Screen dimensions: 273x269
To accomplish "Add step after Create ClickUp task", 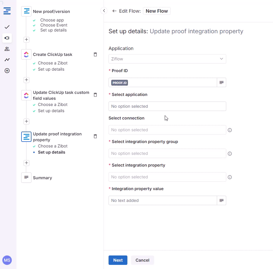I will (x=26, y=80).
